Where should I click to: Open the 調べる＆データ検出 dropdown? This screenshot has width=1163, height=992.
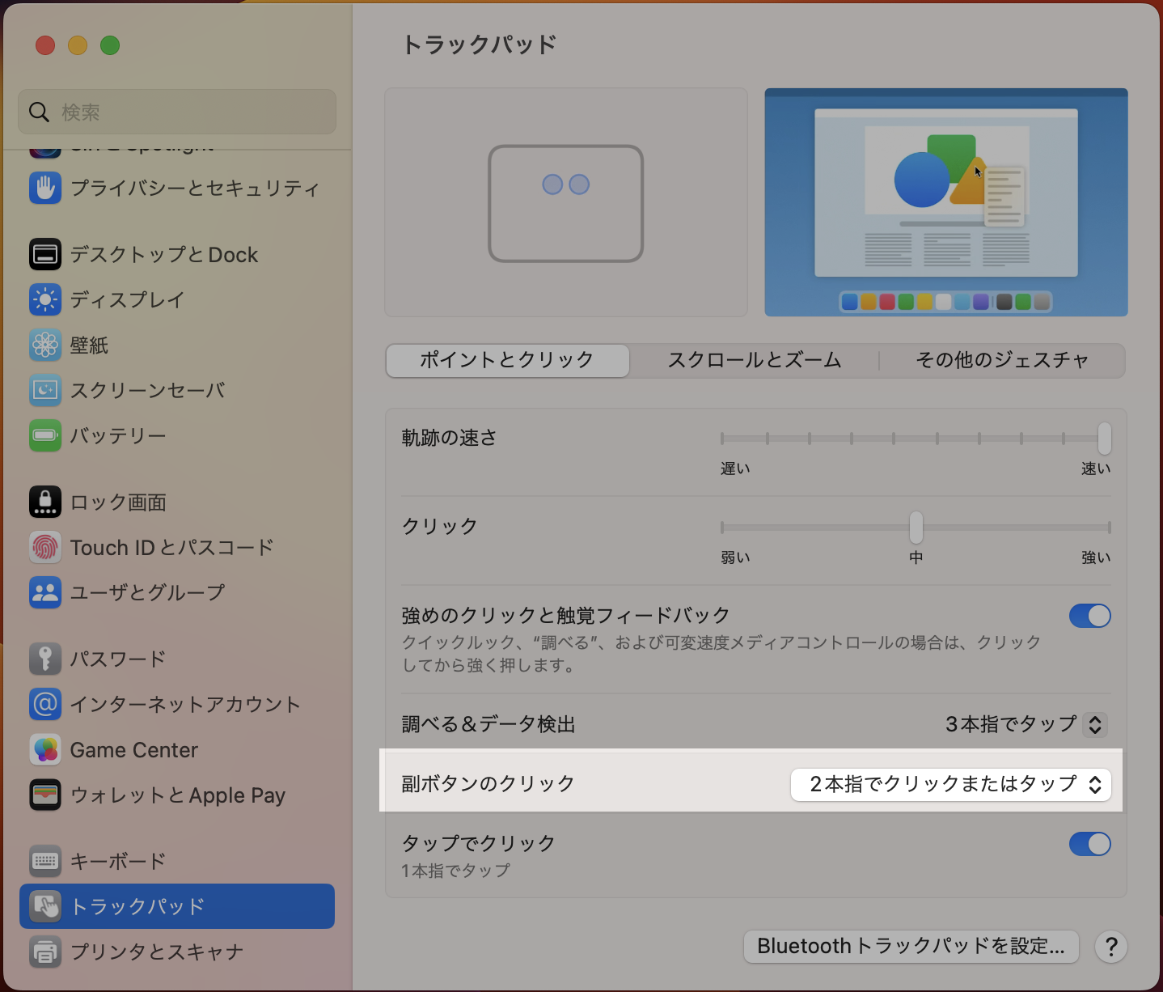pos(1026,724)
